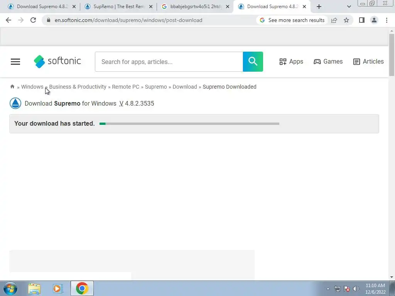Open Windows Explorer from taskbar
The height and width of the screenshot is (296, 395).
(x=34, y=288)
